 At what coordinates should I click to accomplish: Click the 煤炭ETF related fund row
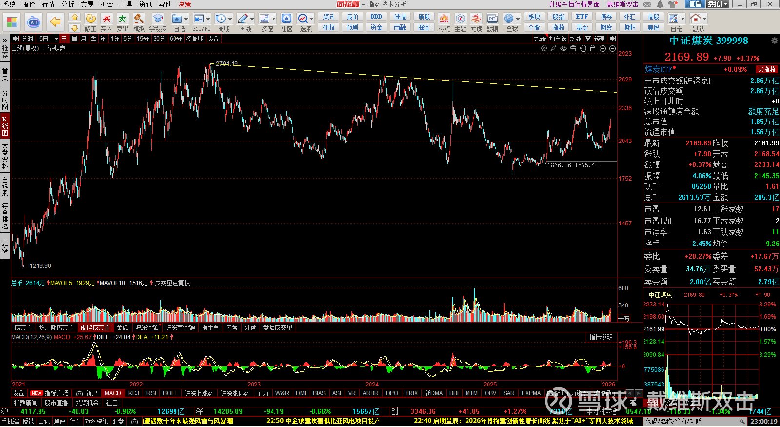point(711,69)
